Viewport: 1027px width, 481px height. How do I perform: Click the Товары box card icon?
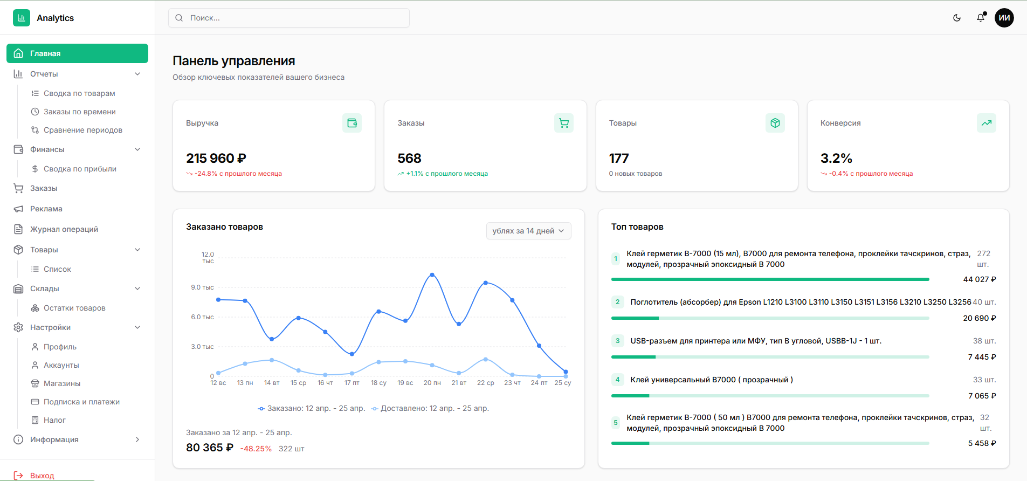pyautogui.click(x=775, y=123)
